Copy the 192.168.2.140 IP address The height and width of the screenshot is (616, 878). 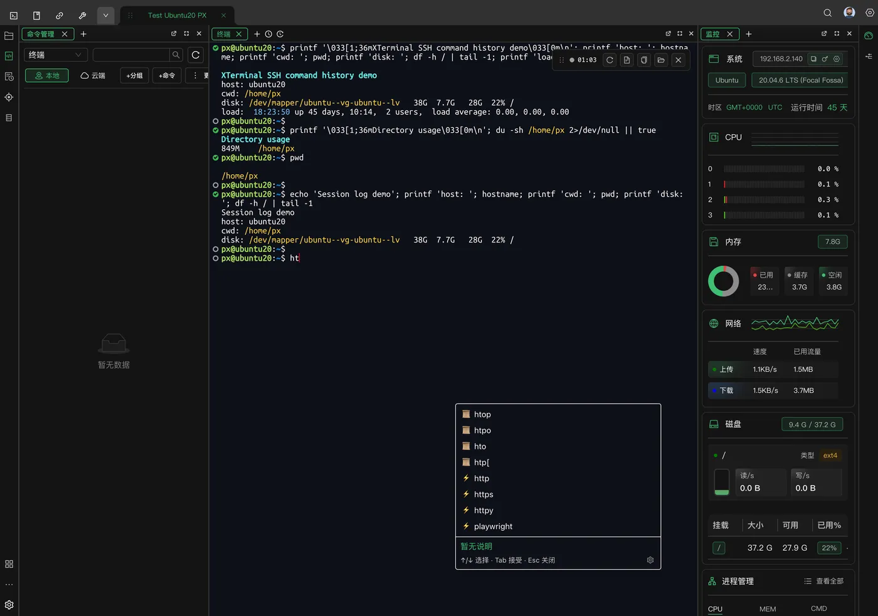coord(813,59)
